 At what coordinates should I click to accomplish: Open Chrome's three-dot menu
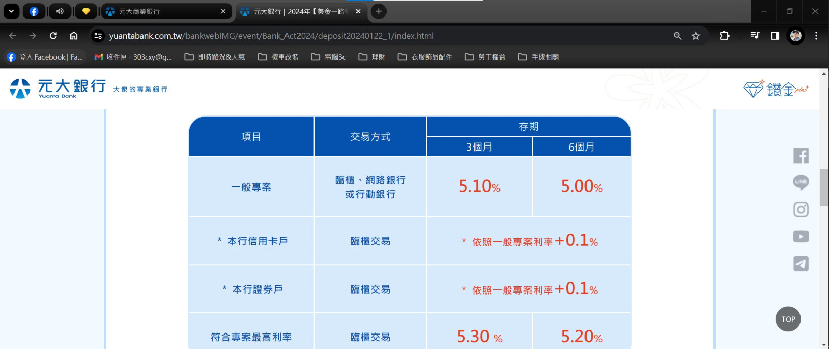point(816,36)
